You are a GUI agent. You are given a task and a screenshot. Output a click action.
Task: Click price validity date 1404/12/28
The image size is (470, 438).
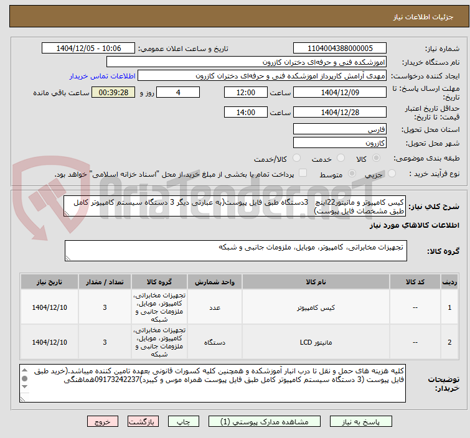[340, 112]
